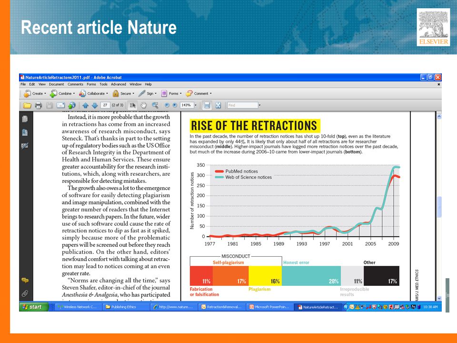457x343 pixels.
Task: Click the Comment bubbles icon
Action: click(x=189, y=94)
